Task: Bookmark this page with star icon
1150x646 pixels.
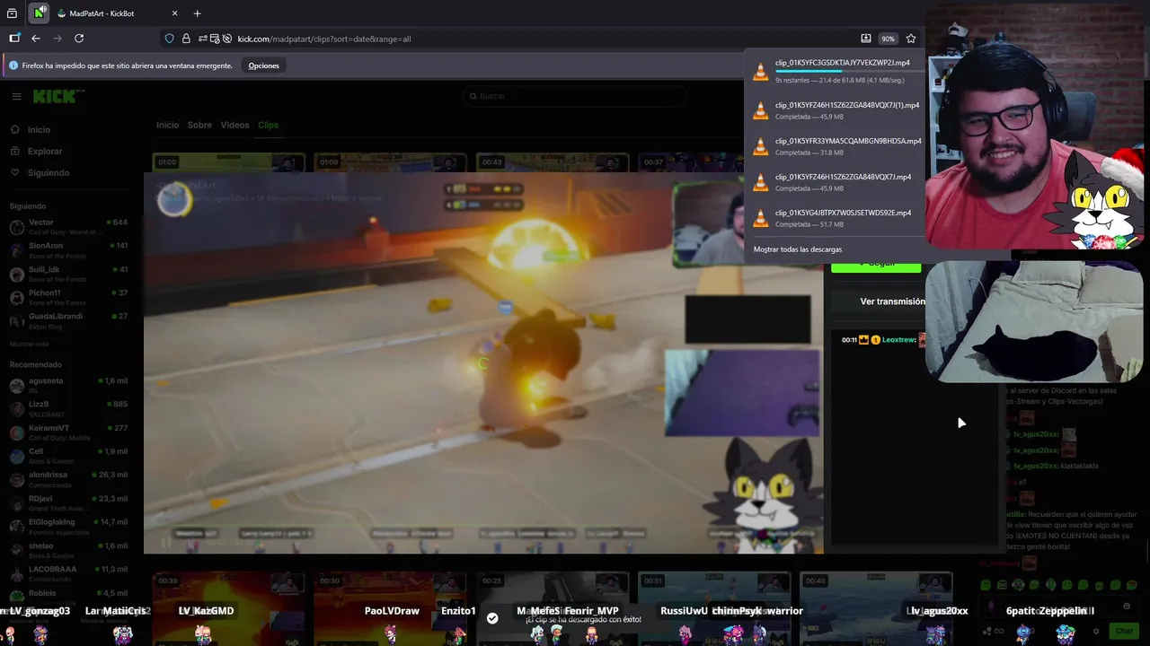Action: click(911, 39)
